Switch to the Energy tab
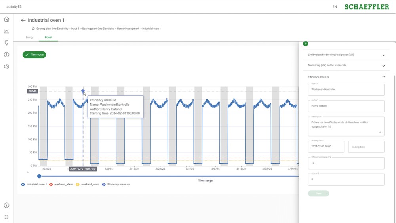 (30, 38)
